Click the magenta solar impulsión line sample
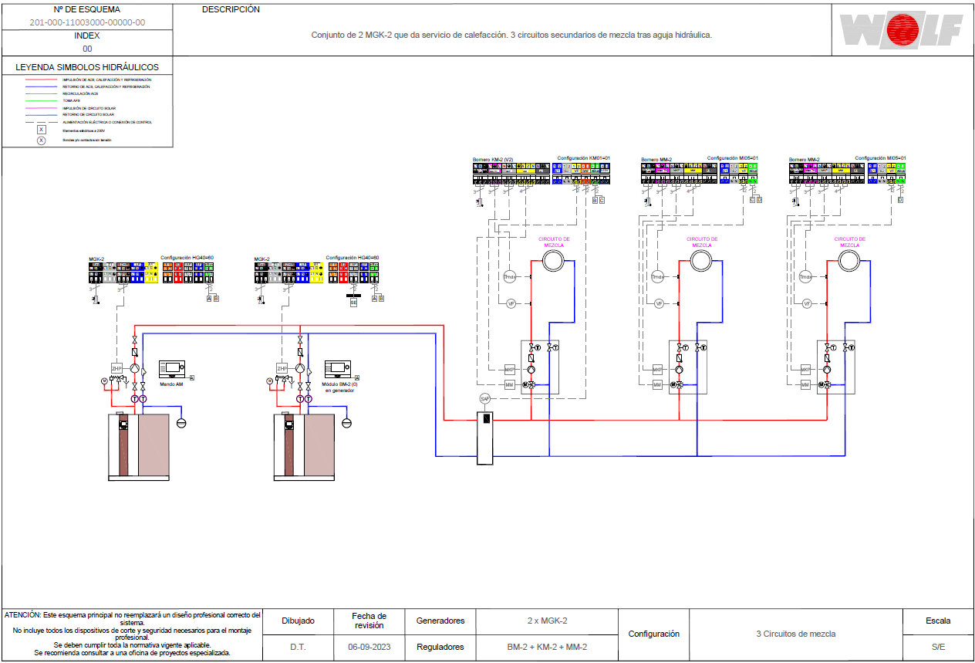 41,108
